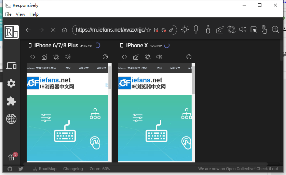286x175 pixels.
Task: Take screenshot of all devices from top toolbar
Action: [x=220, y=29]
